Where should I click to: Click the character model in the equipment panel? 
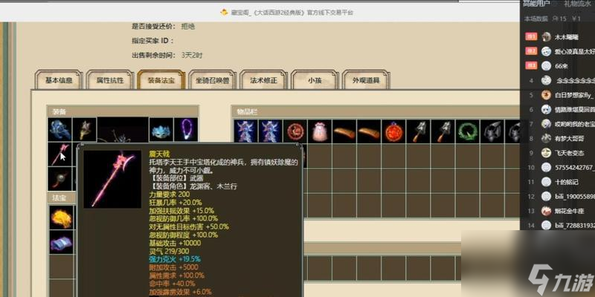pos(123,131)
